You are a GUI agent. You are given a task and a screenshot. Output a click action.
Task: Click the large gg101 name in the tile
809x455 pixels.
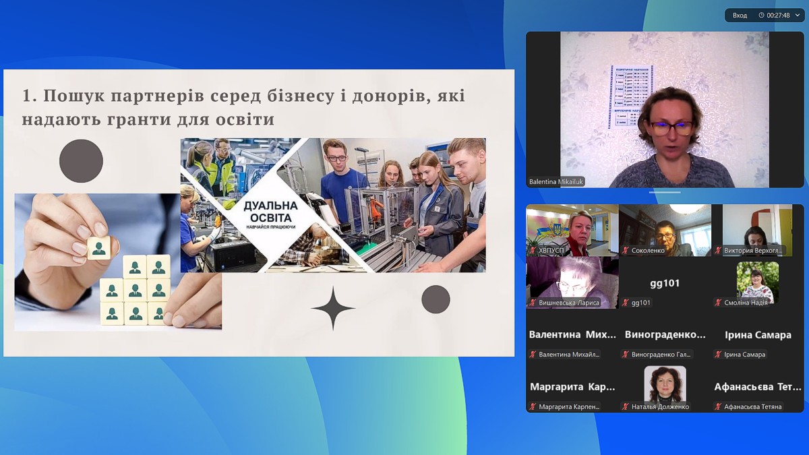point(665,283)
